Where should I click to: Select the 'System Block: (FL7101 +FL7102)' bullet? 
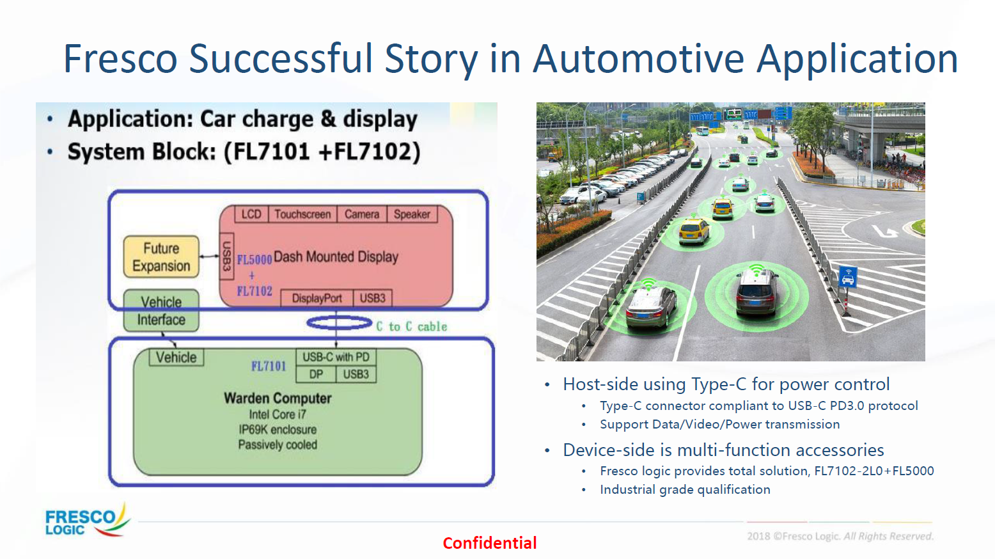coord(244,152)
